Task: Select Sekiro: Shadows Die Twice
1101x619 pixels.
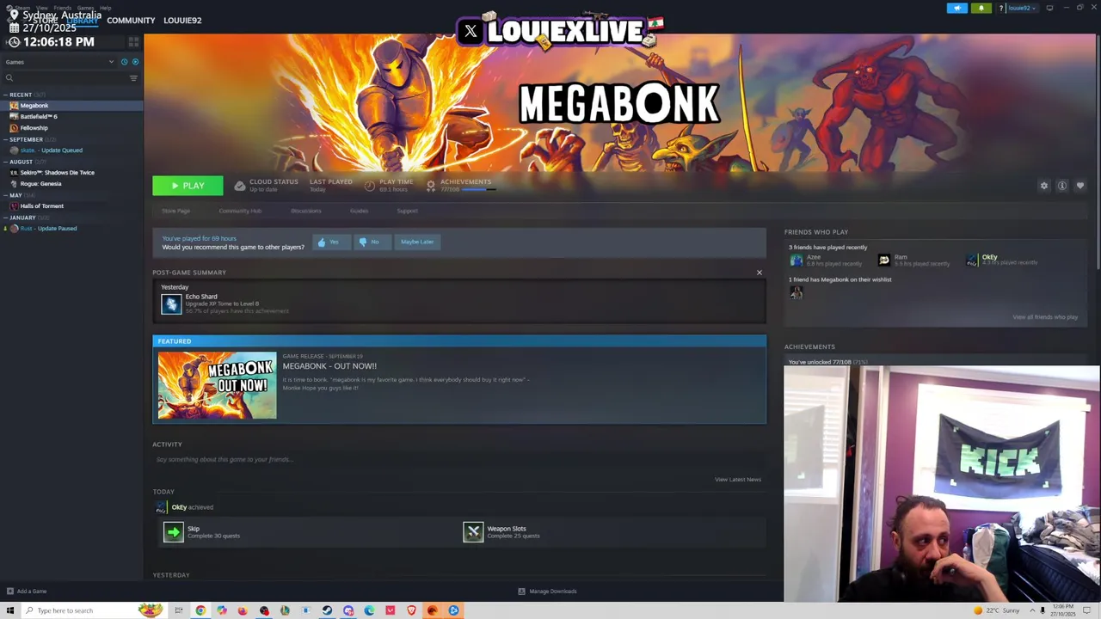Action: pos(71,173)
